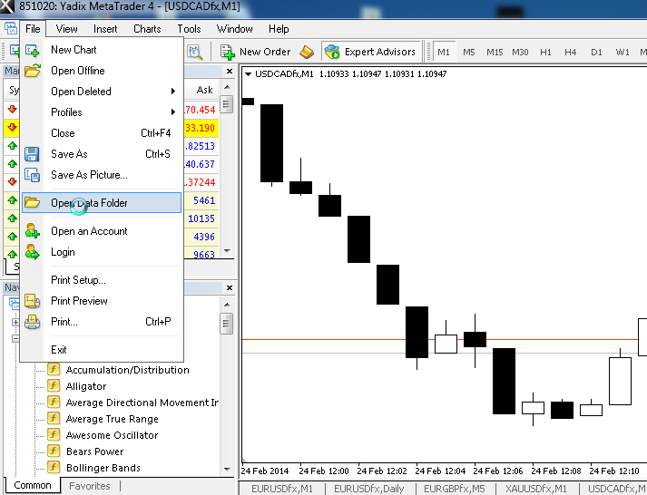Click the USDCADfx chart dropdown triangle
This screenshot has height=495, width=647.
click(248, 74)
